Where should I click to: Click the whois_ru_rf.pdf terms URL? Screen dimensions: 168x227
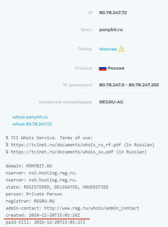[66, 145]
